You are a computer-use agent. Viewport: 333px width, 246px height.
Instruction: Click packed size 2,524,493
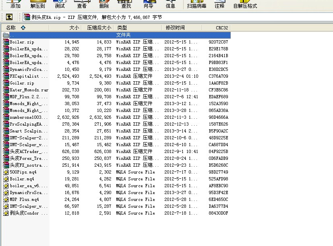[x=100, y=76]
